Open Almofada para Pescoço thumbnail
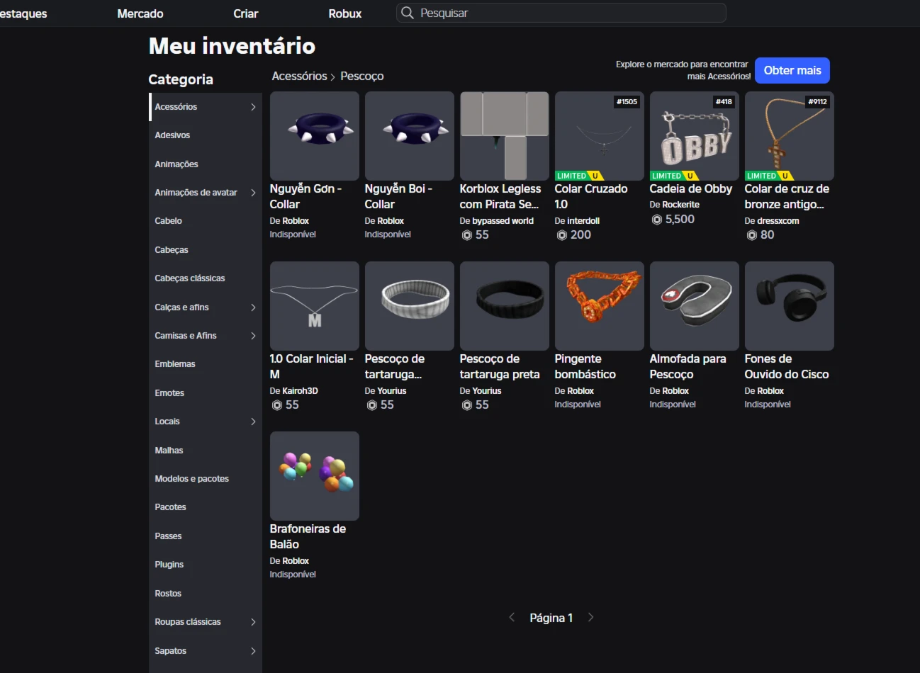920x673 pixels. pyautogui.click(x=695, y=306)
